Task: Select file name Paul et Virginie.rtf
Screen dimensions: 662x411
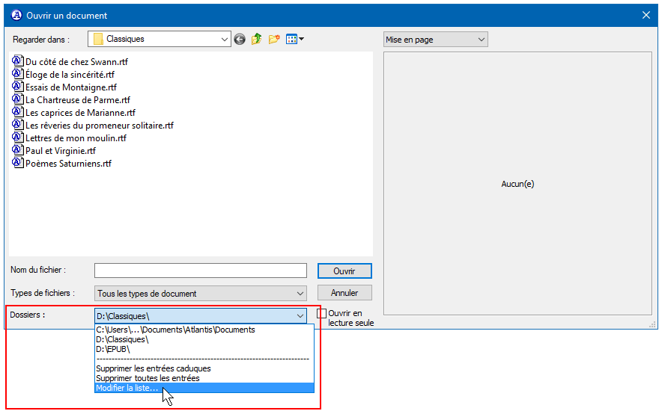Action: pos(61,150)
